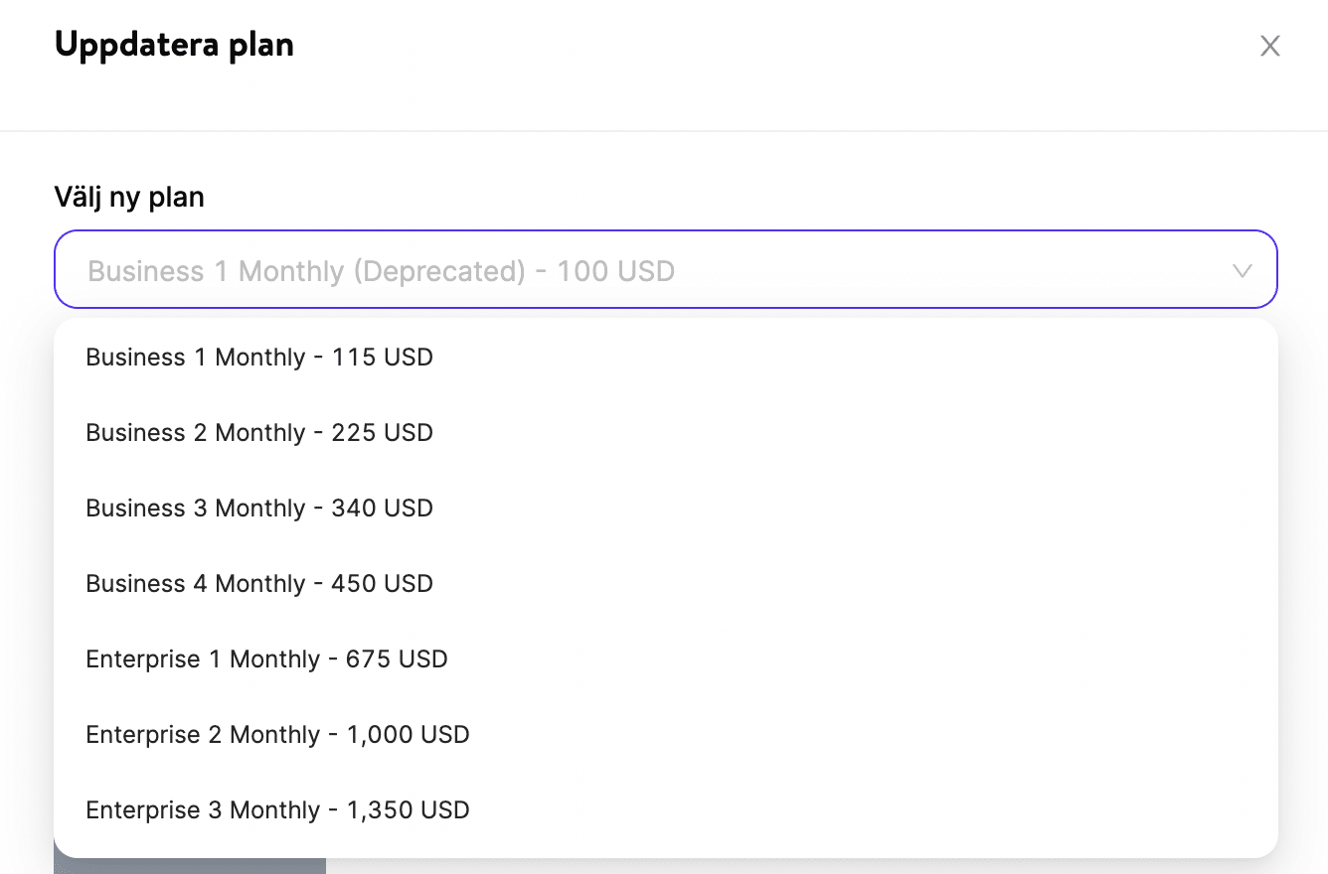Click the "Uppdatera plan" dialog heading
Screen dimensions: 1328x874
pyautogui.click(x=174, y=45)
